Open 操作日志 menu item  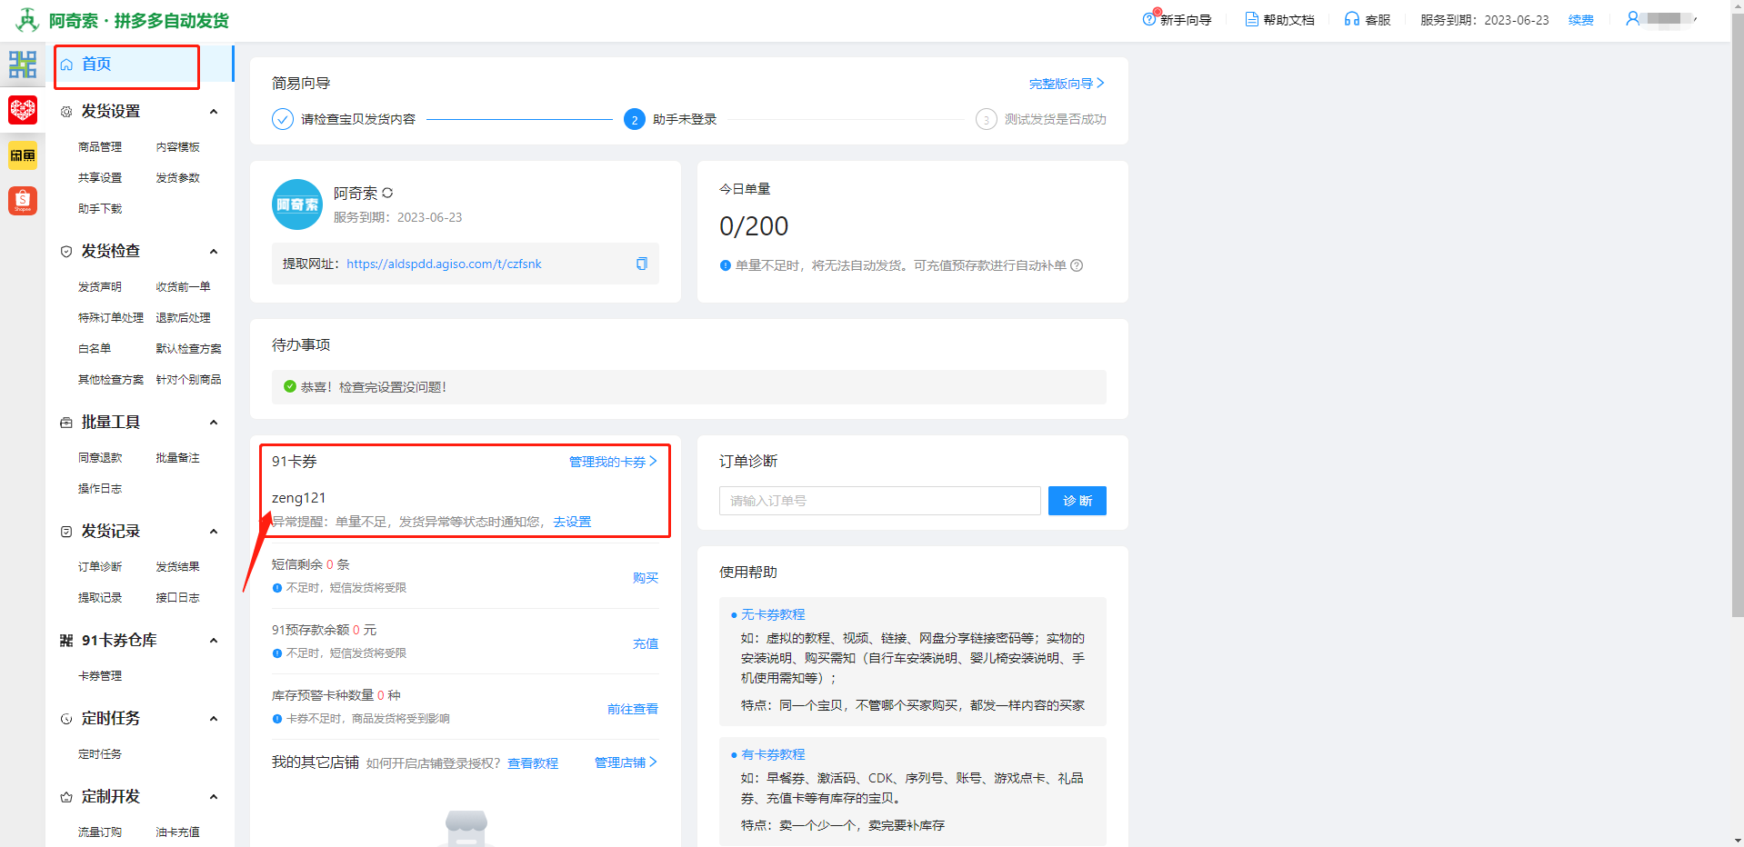coord(100,488)
